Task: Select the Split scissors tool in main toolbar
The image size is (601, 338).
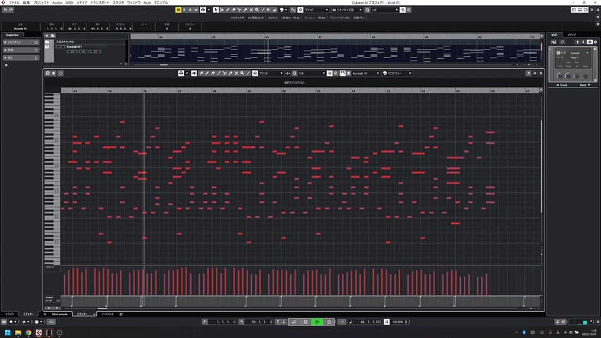Action: [x=239, y=9]
